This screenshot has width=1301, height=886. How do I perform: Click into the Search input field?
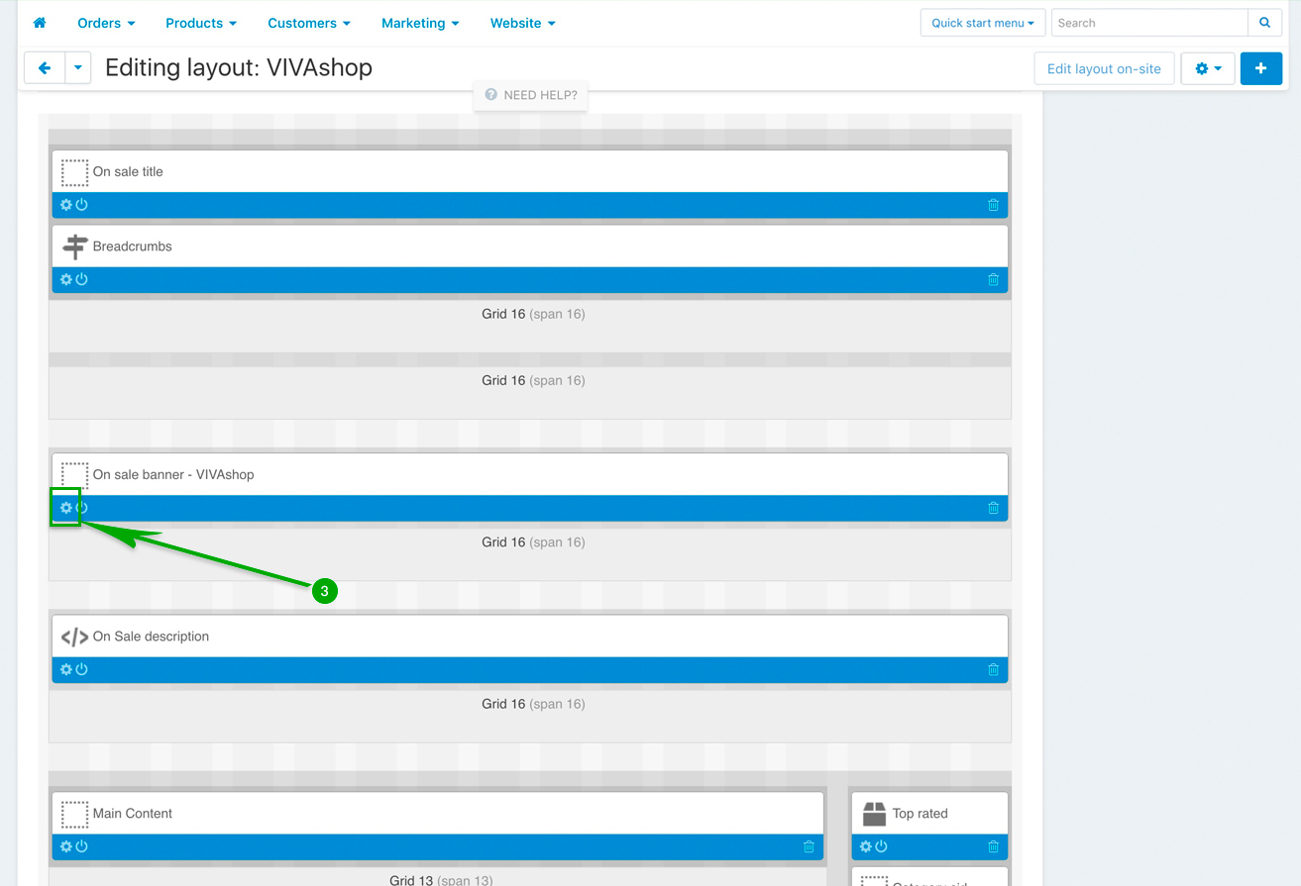(1148, 23)
